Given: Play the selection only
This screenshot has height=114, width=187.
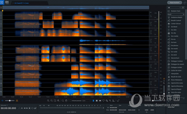Looking at the screenshot, I should point(30,108).
